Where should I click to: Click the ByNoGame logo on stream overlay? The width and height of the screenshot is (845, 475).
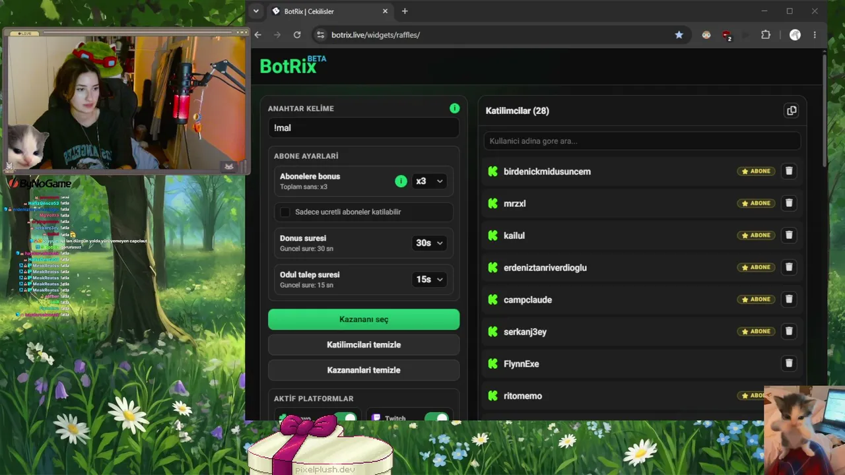40,183
